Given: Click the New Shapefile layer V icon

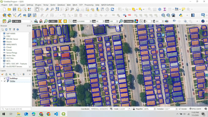Looking at the screenshot, I should 14,15.
